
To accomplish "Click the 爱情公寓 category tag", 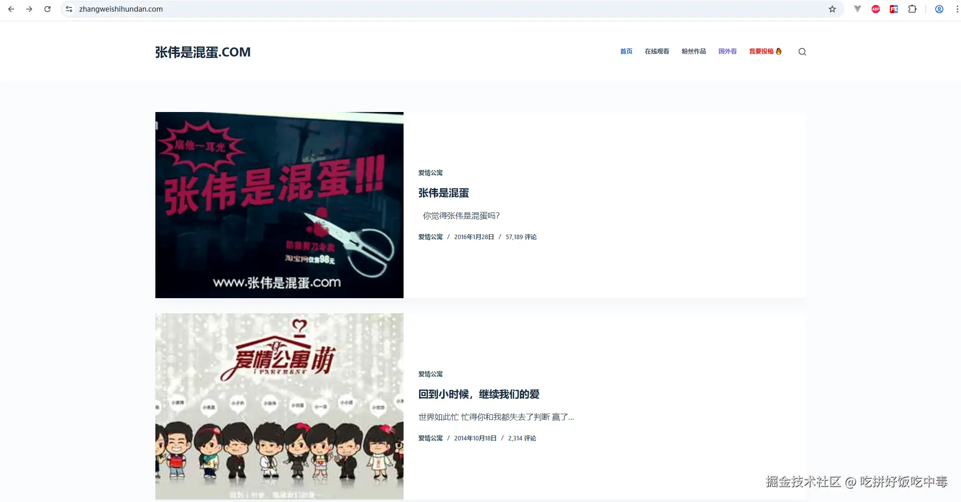I will click(x=430, y=173).
